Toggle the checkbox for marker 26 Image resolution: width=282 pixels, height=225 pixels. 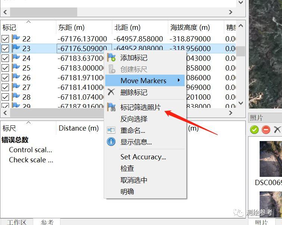pos(5,78)
